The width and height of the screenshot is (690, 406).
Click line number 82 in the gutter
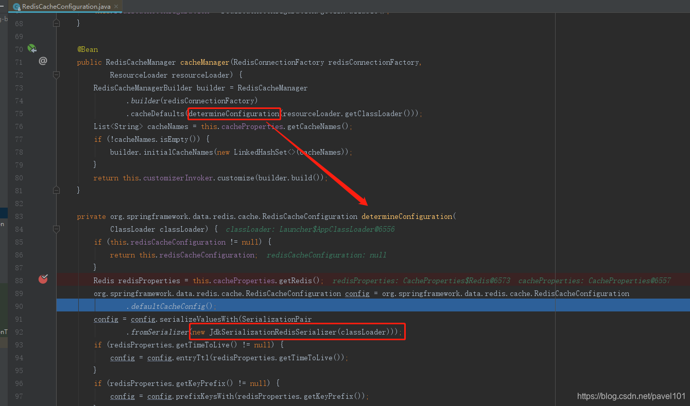[19, 204]
